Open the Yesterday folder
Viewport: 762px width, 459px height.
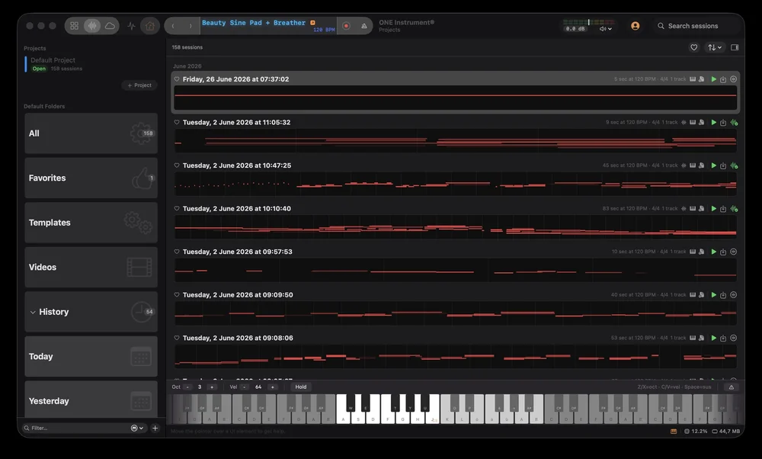91,400
